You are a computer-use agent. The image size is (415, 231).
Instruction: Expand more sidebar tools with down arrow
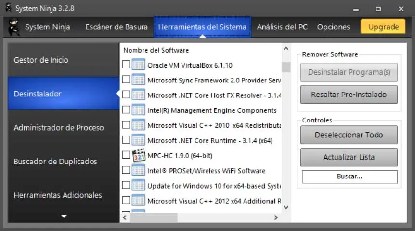[x=64, y=217]
